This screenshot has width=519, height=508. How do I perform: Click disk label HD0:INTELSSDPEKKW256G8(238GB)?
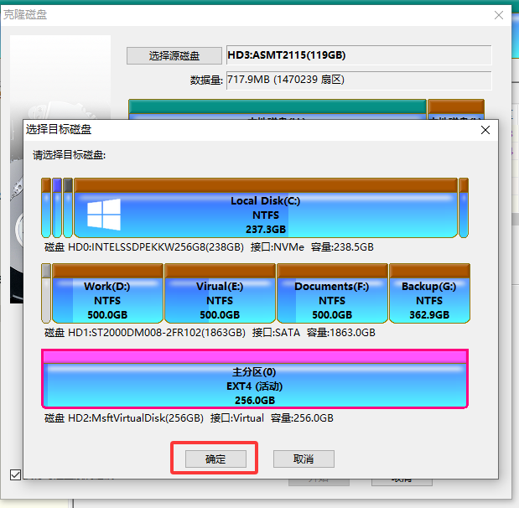tap(156, 247)
